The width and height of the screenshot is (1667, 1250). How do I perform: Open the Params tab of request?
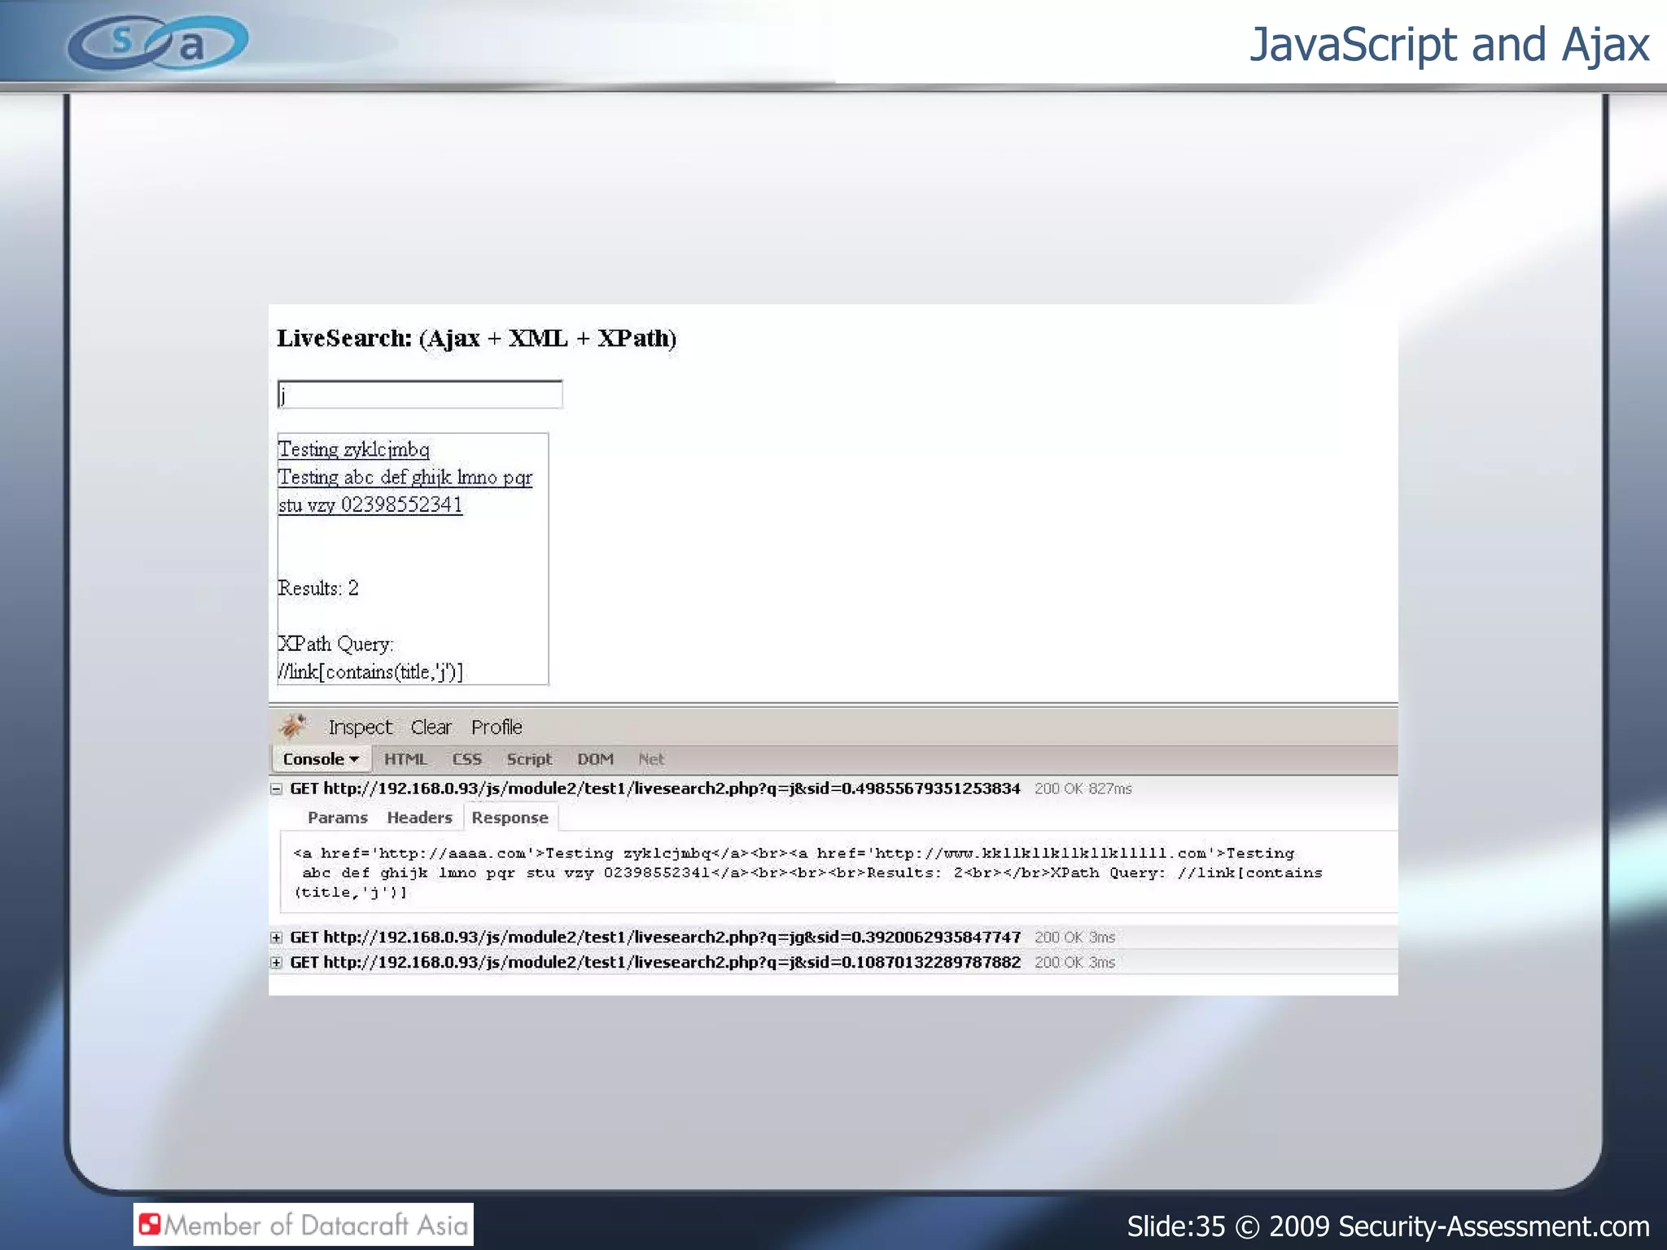[338, 818]
